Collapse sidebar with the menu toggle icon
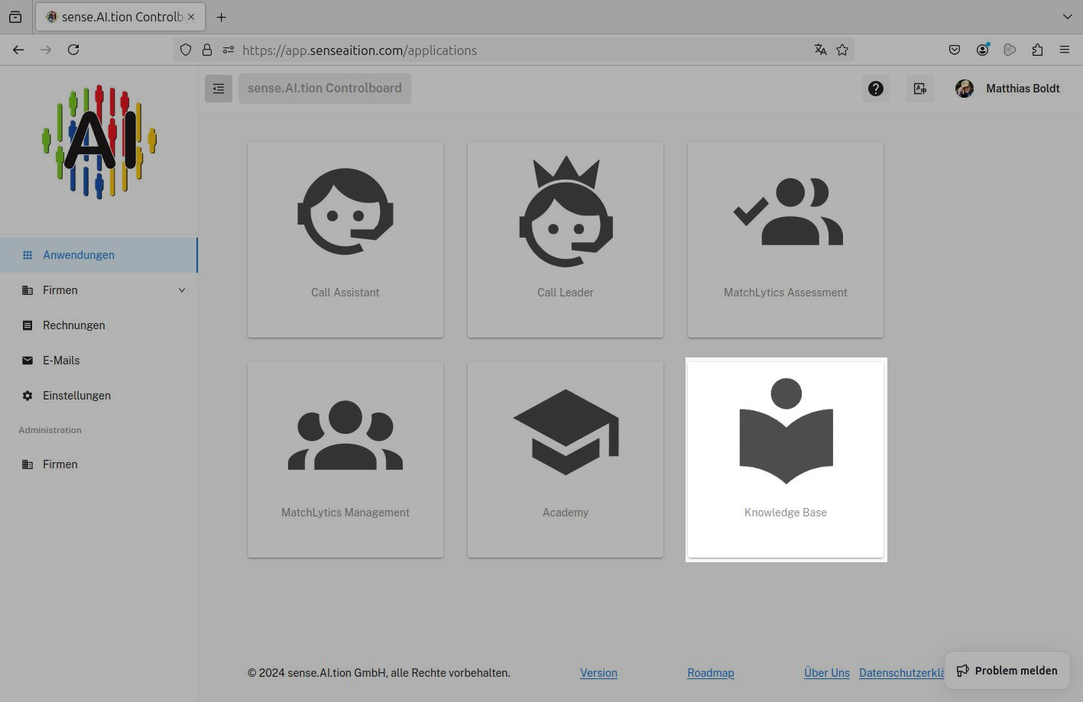 point(219,89)
